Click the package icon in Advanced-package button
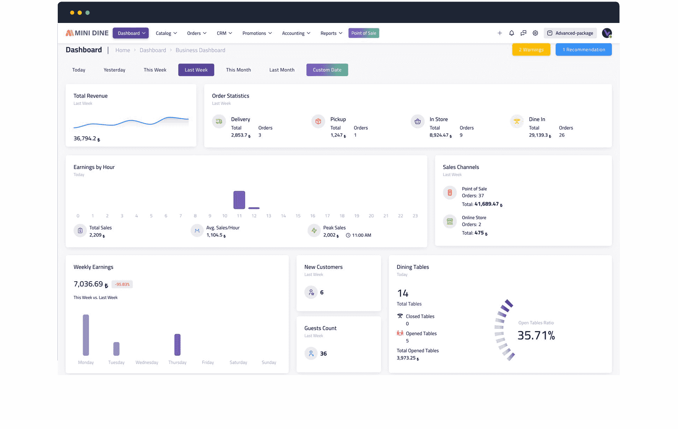This screenshot has height=429, width=678. pyautogui.click(x=550, y=33)
